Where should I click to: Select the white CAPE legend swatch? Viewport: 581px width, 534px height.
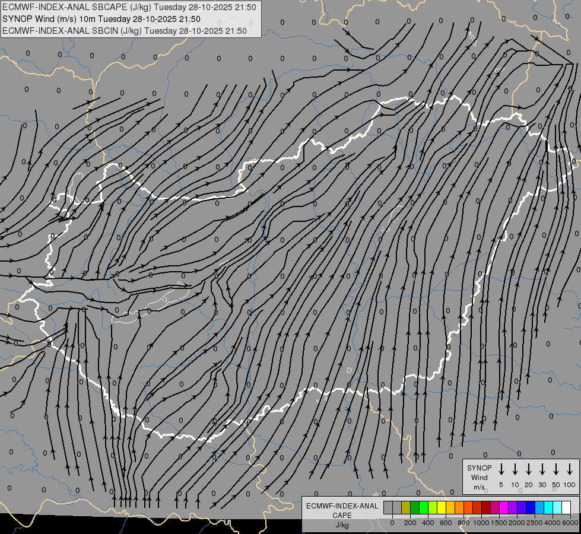(x=566, y=507)
